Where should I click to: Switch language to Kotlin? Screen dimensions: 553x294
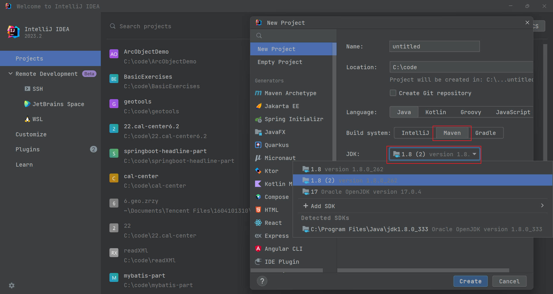pyautogui.click(x=435, y=112)
